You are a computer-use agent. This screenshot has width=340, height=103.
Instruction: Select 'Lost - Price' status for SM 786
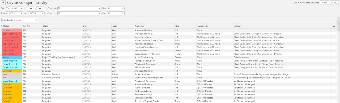click(12, 40)
